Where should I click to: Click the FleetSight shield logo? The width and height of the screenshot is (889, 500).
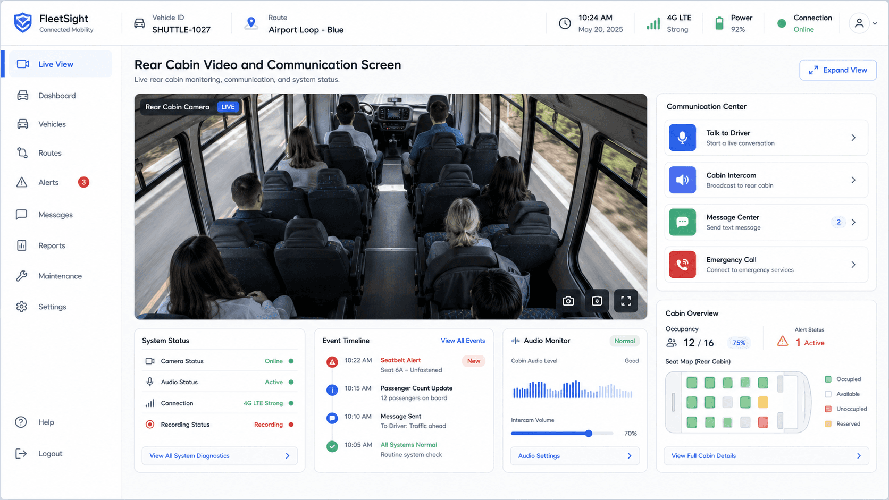click(x=23, y=23)
